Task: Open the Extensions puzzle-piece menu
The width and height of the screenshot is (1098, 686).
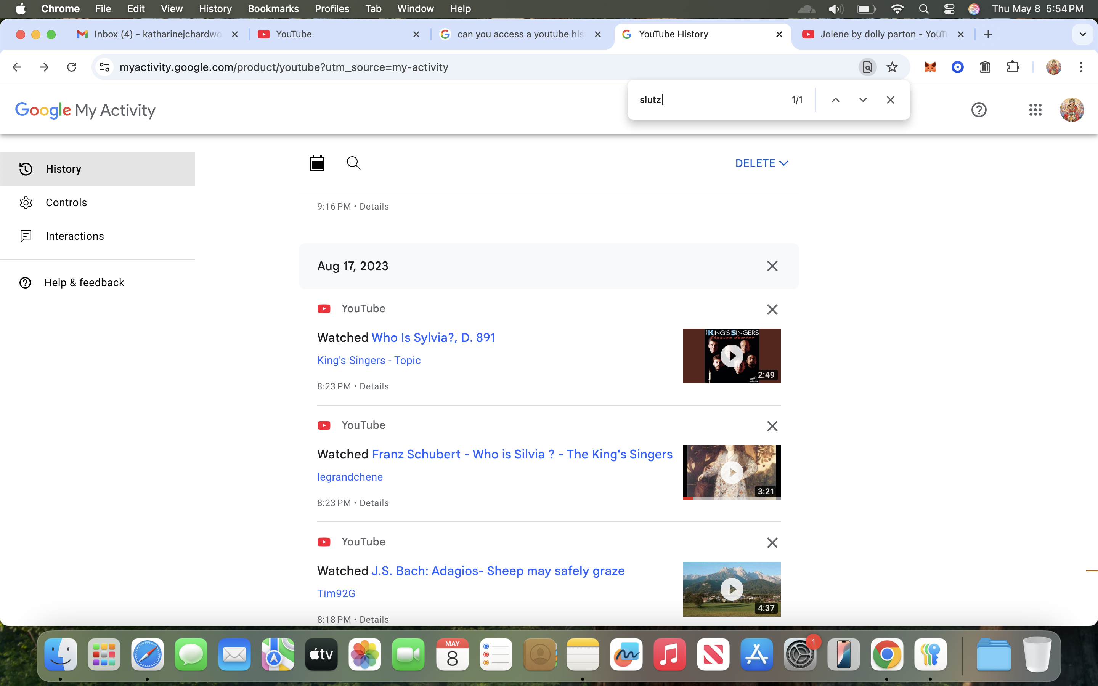Action: pos(1013,67)
